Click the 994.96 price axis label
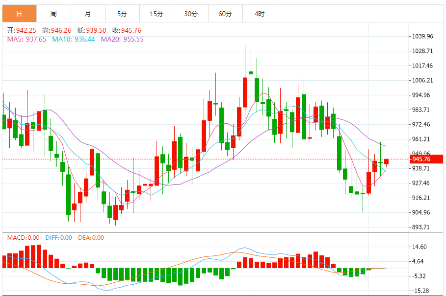This screenshot has width=446, height=296. [x=421, y=95]
